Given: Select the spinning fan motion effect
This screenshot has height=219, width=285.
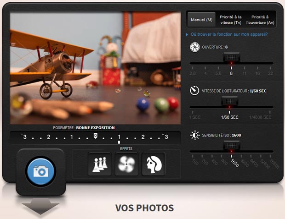Looking at the screenshot, I should click(126, 164).
